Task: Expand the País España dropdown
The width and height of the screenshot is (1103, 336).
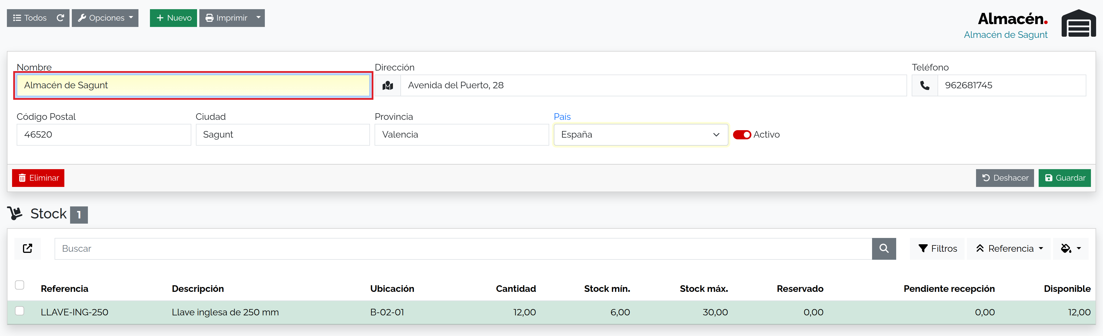Action: click(641, 135)
